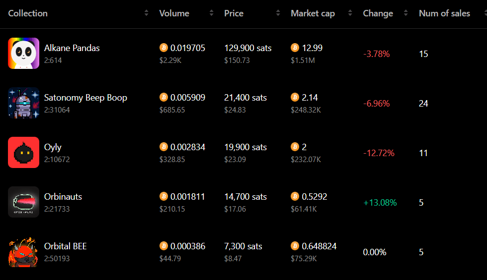Click the Market cap header label
487x280 pixels.
(x=313, y=13)
